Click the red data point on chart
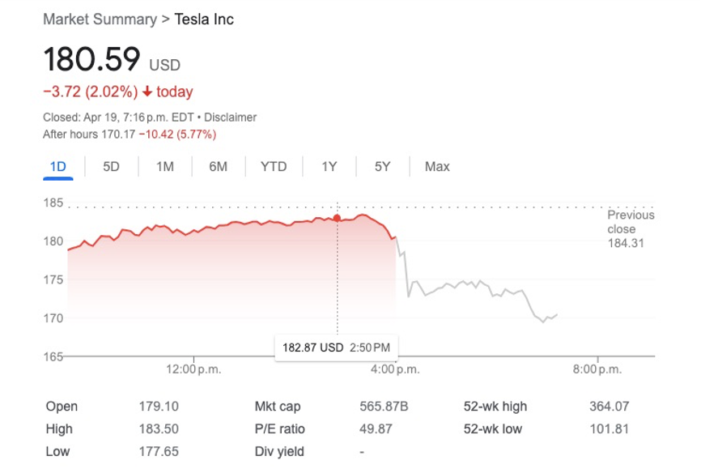The height and width of the screenshot is (469, 701). tap(338, 217)
